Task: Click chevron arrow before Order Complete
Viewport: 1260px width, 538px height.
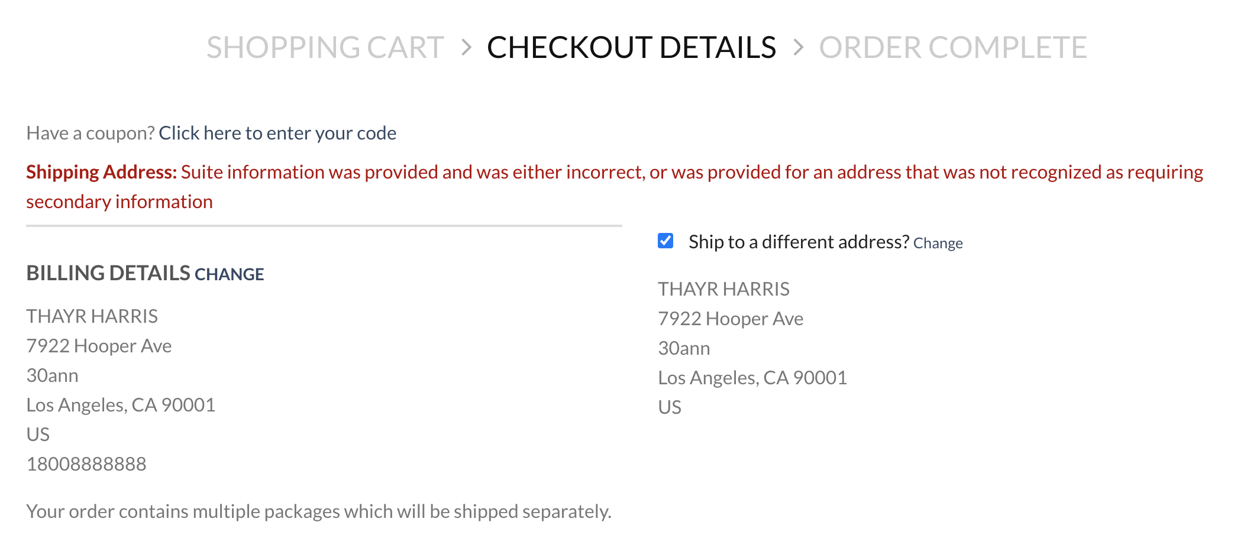Action: tap(798, 47)
